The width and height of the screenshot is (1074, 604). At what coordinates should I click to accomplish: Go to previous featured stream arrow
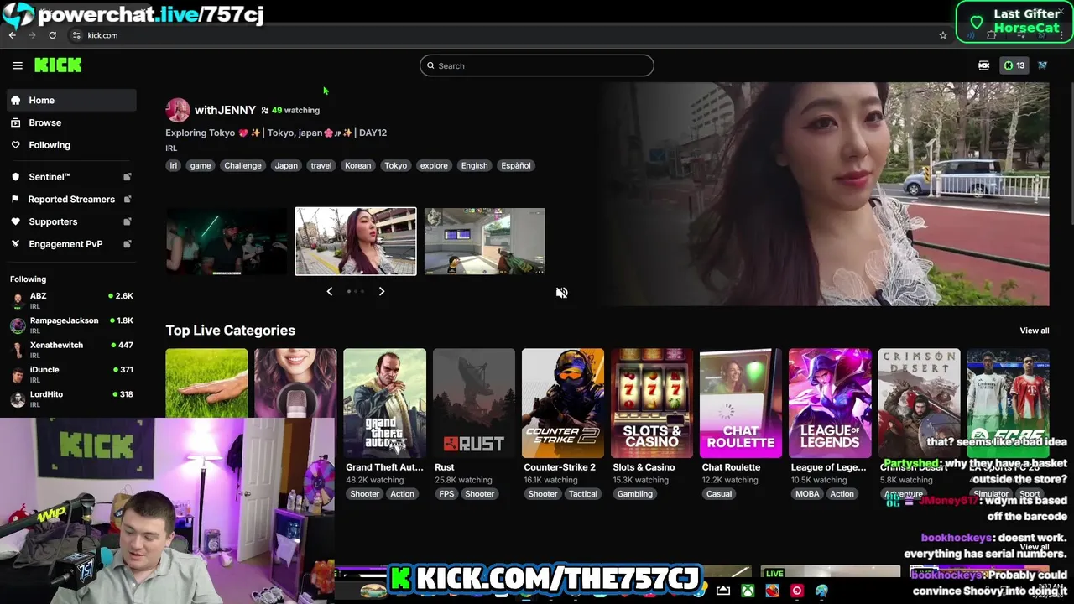click(x=329, y=291)
